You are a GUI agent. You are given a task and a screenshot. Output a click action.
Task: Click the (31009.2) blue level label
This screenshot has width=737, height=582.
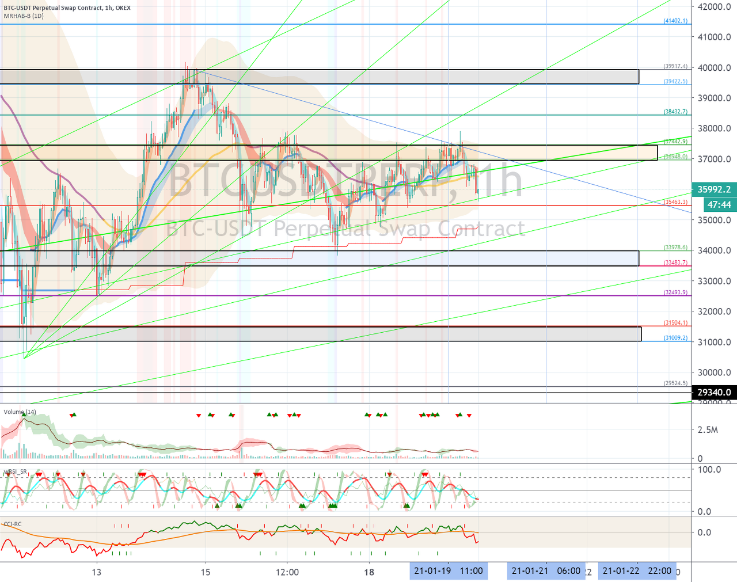[x=675, y=338]
